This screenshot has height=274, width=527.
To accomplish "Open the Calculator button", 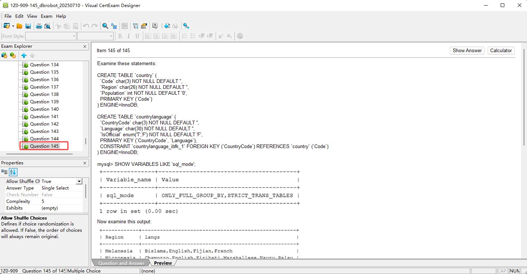I will click(501, 51).
